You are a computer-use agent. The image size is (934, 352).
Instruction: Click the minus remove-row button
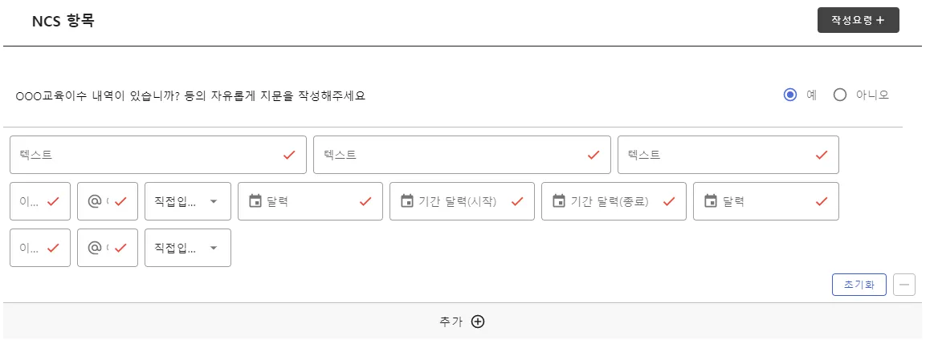(904, 284)
